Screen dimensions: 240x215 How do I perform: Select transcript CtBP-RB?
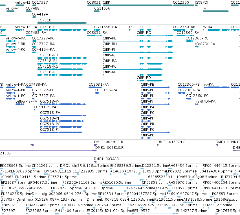pos(136,27)
